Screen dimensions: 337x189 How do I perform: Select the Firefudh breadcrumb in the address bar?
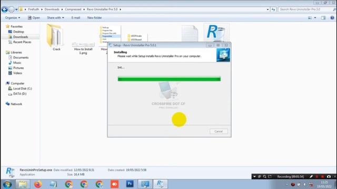point(34,9)
